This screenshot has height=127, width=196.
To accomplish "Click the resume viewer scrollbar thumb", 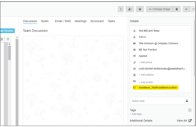I will pyautogui.click(x=9, y=53).
